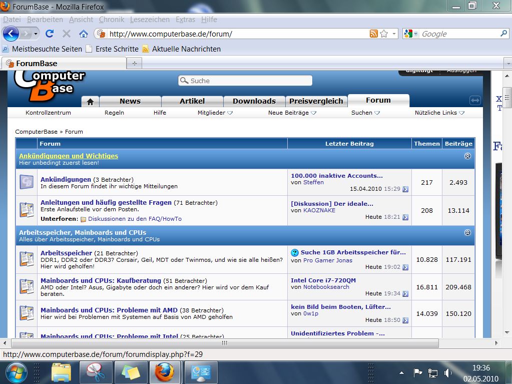Jump to last post by Notebooksearch arrow
The height and width of the screenshot is (384, 512).
[405, 293]
